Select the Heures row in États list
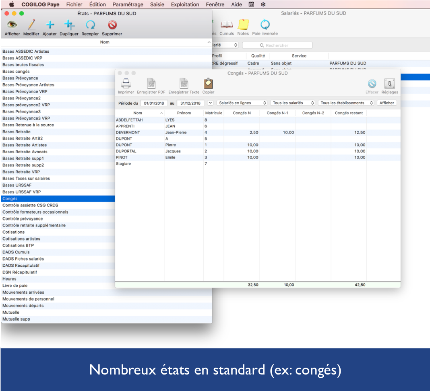Screen dimensions: 430x391 point(58,279)
